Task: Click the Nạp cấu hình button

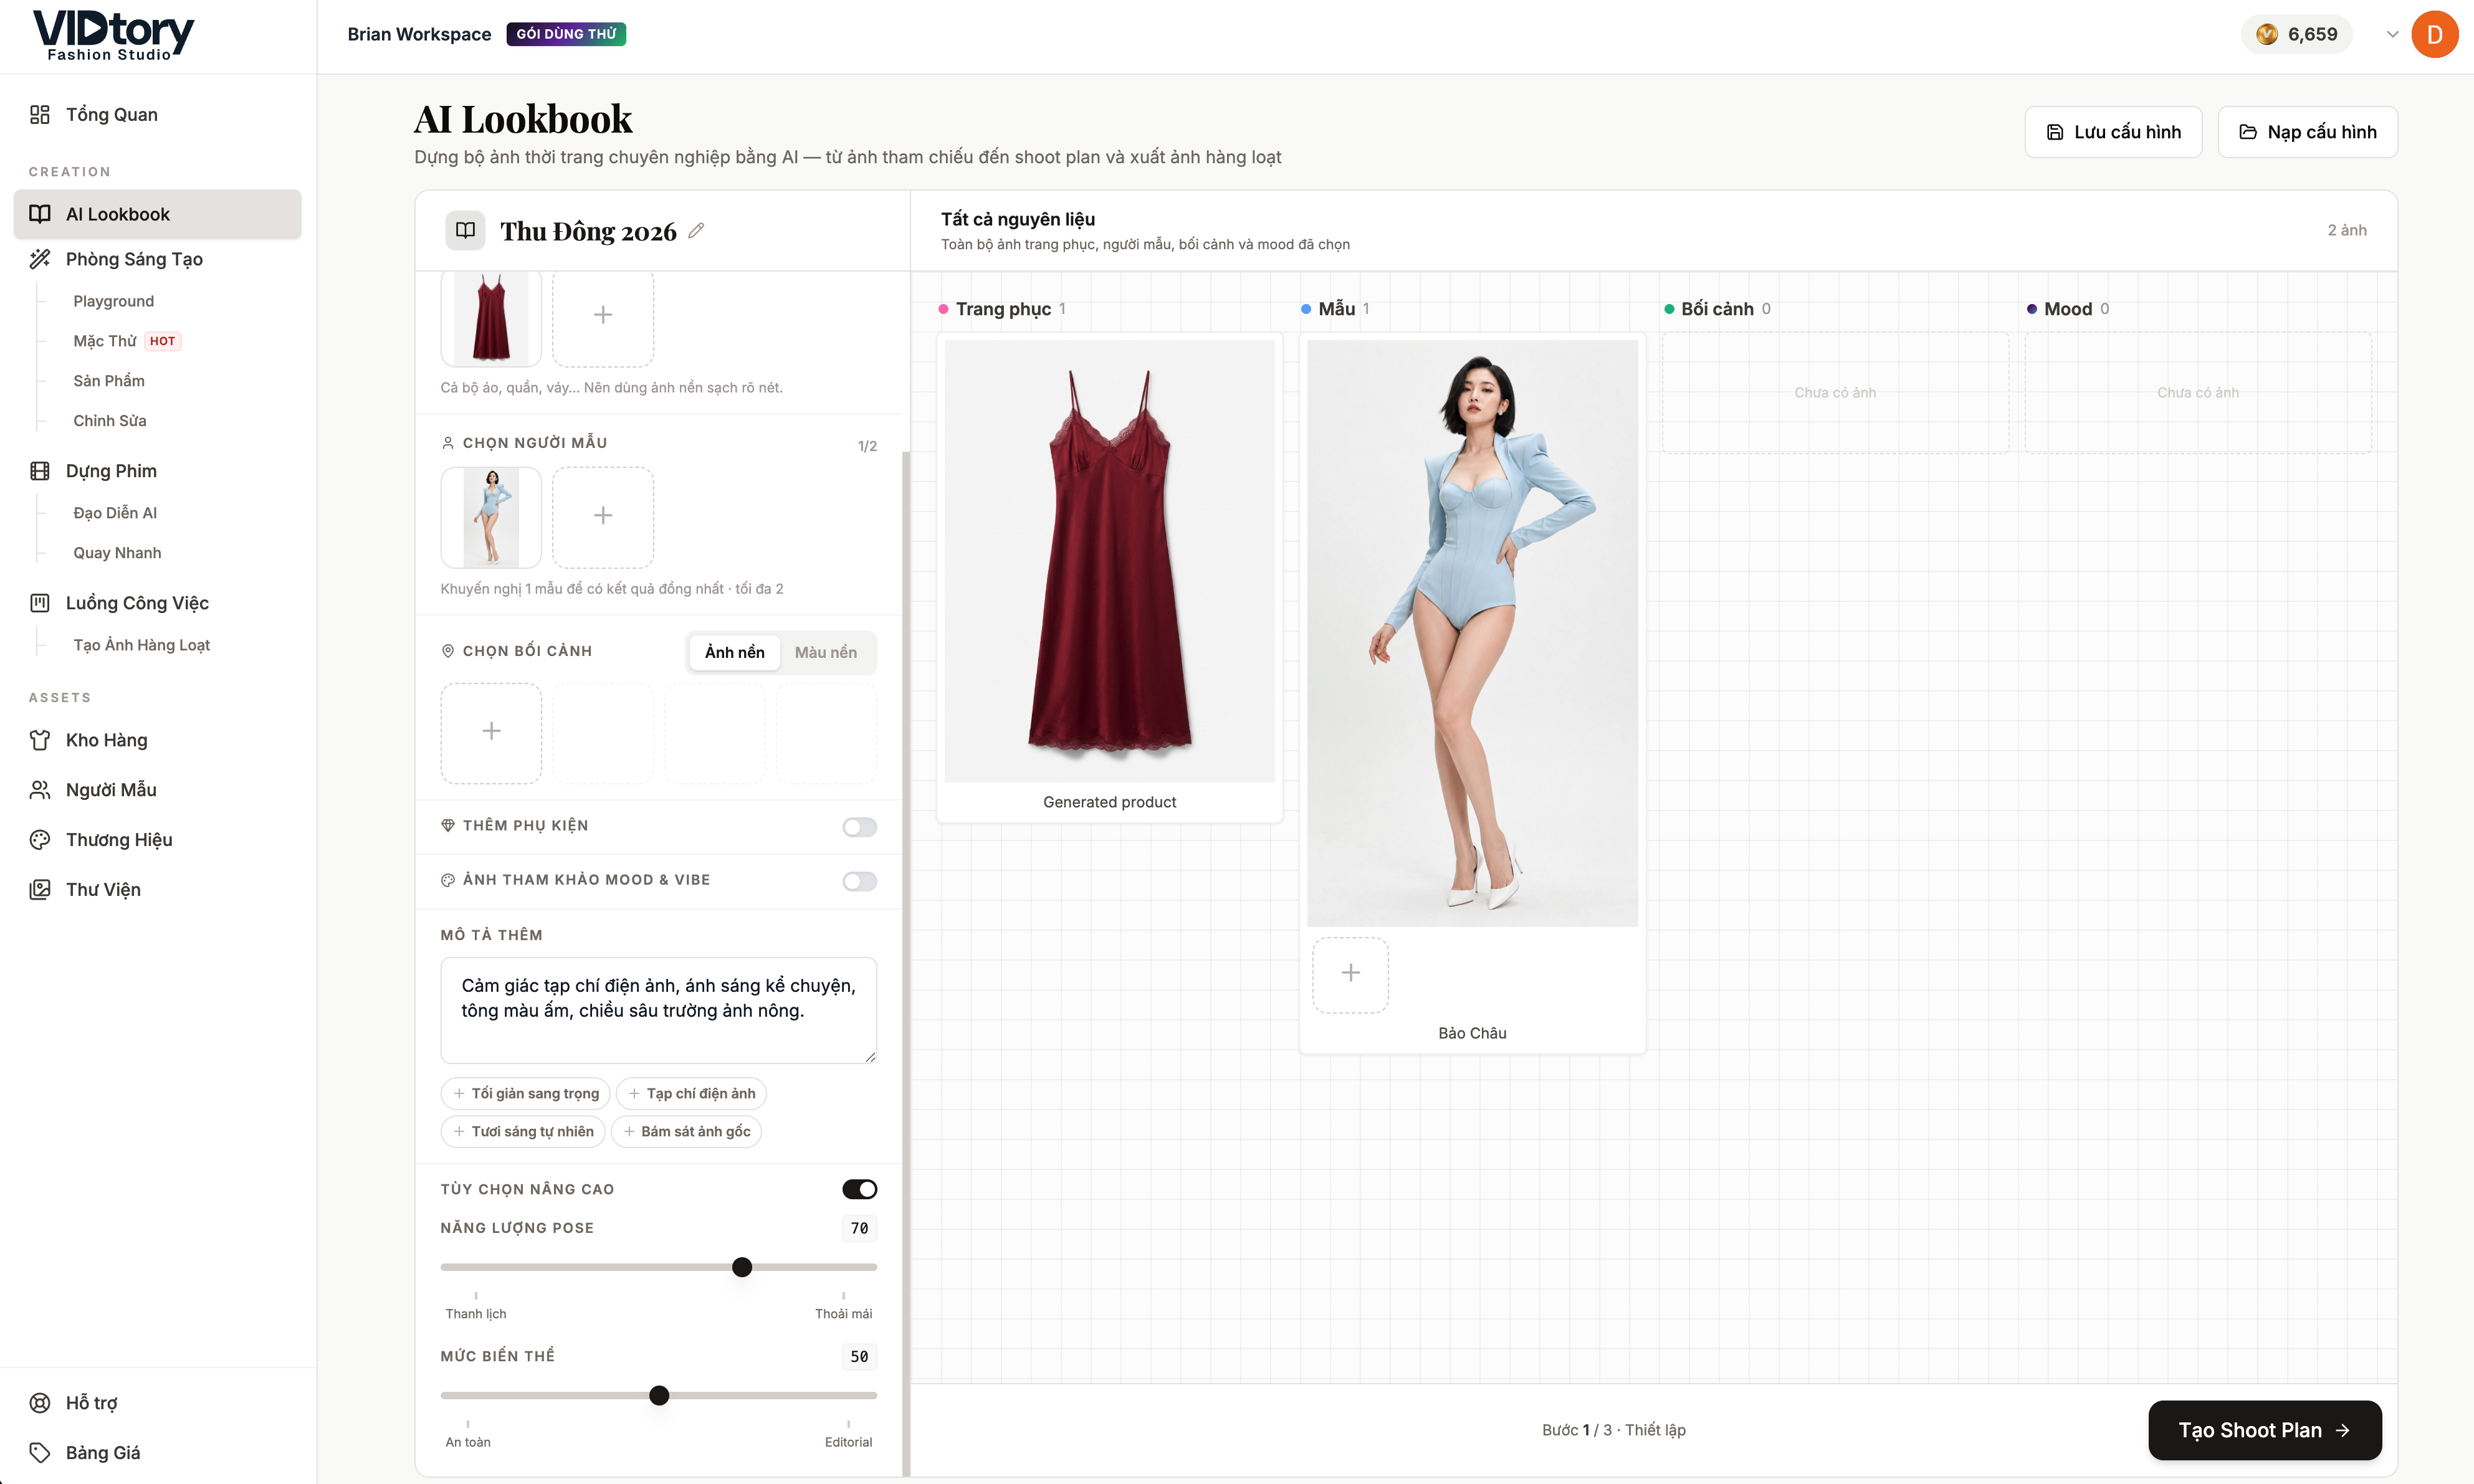Action: point(2307,132)
